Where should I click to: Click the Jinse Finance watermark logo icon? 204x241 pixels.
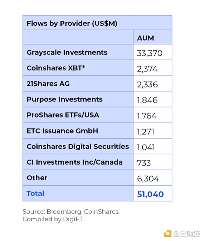167,233
